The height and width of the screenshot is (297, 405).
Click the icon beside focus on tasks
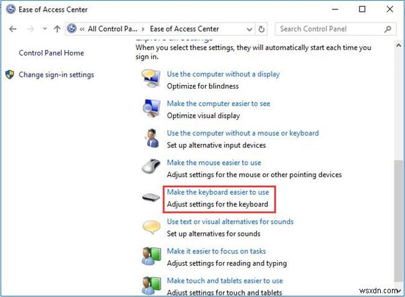[151, 256]
